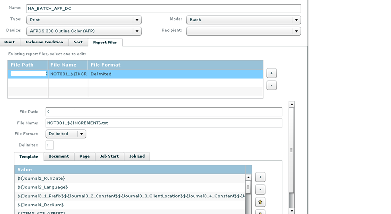Screen dimensions: 391x214
Task: Add a new value row with plus button
Action: [x=260, y=177]
